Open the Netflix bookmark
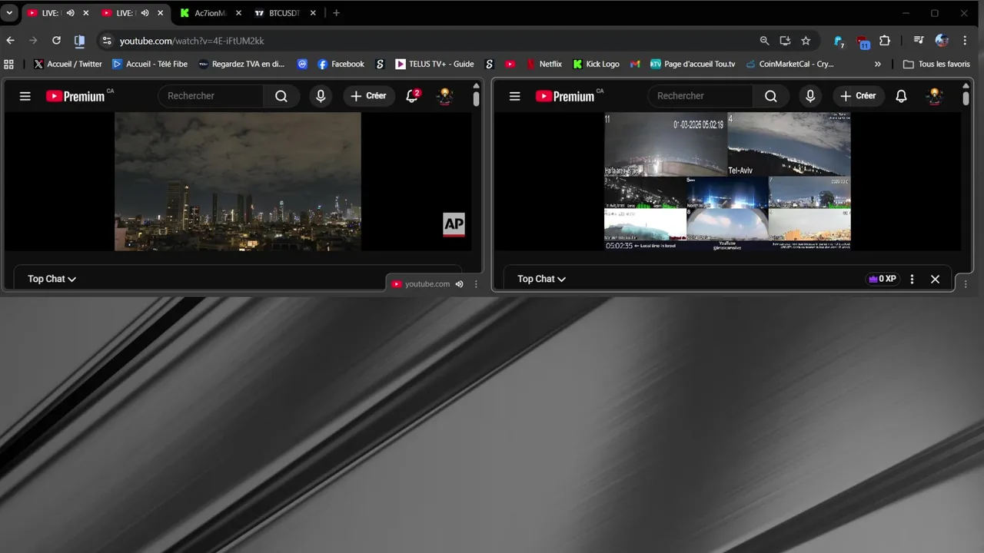This screenshot has width=984, height=553. [544, 64]
